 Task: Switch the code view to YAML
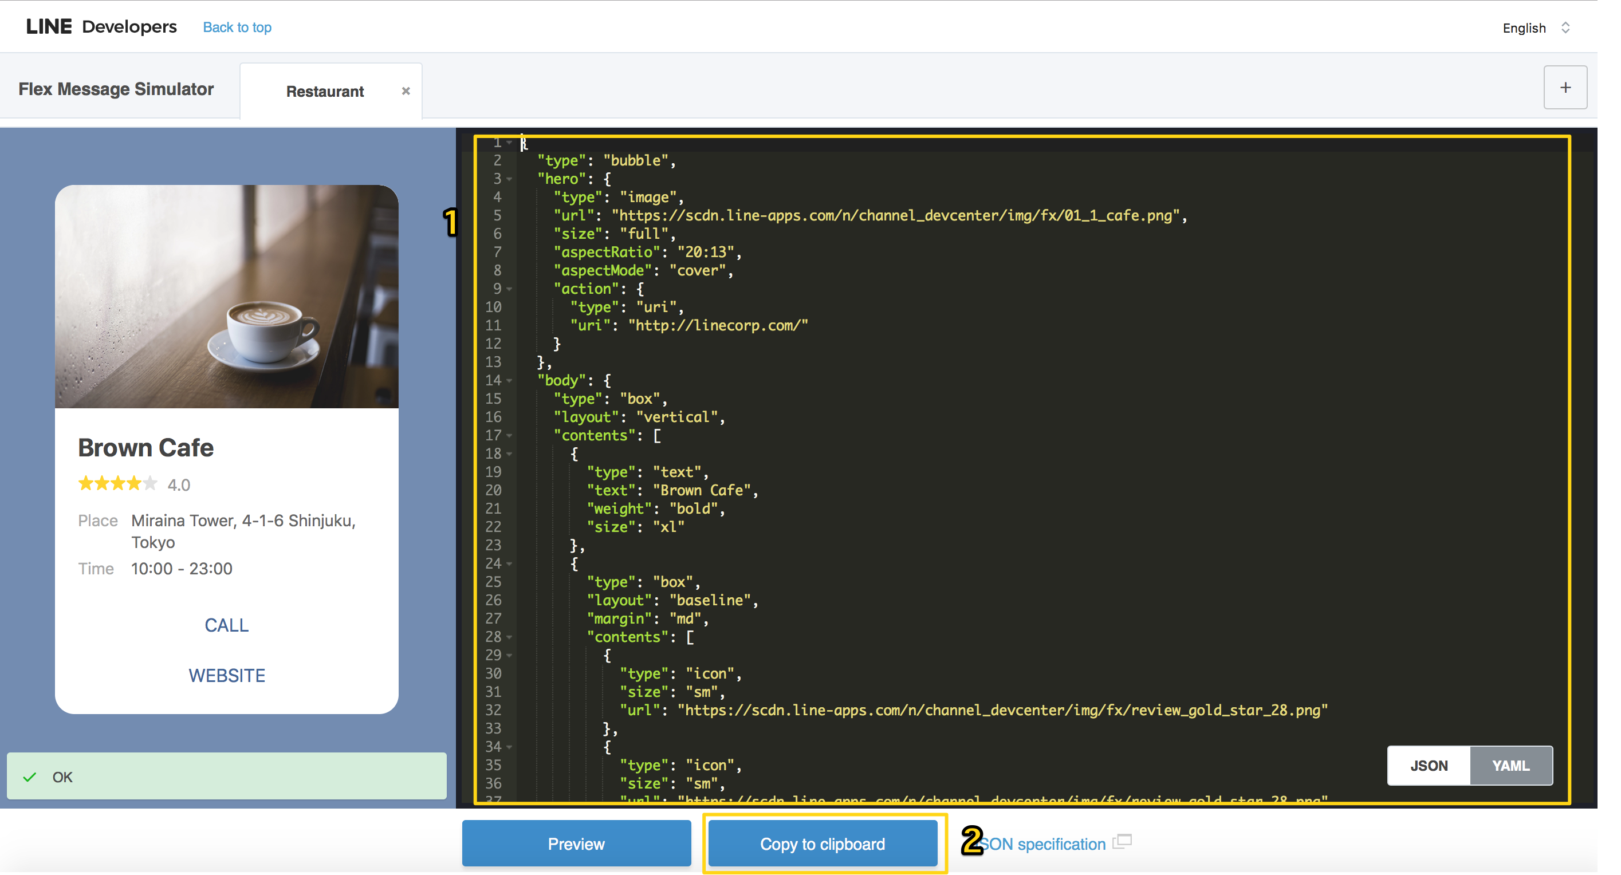tap(1510, 766)
